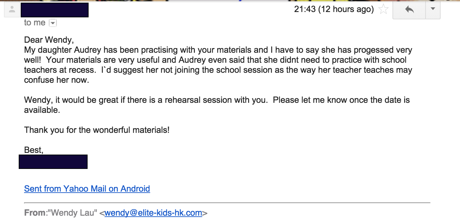Image resolution: width=460 pixels, height=219 pixels.
Task: Expand the details arrow next to "to me"
Action: tap(53, 23)
